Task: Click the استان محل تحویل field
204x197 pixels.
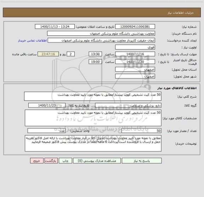Action: click(135, 69)
